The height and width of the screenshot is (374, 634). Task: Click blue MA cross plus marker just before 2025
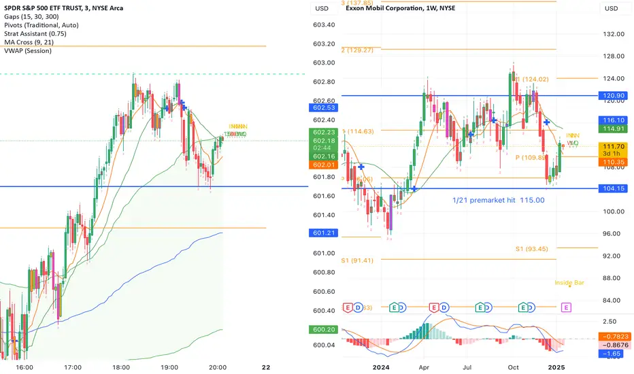(546, 122)
